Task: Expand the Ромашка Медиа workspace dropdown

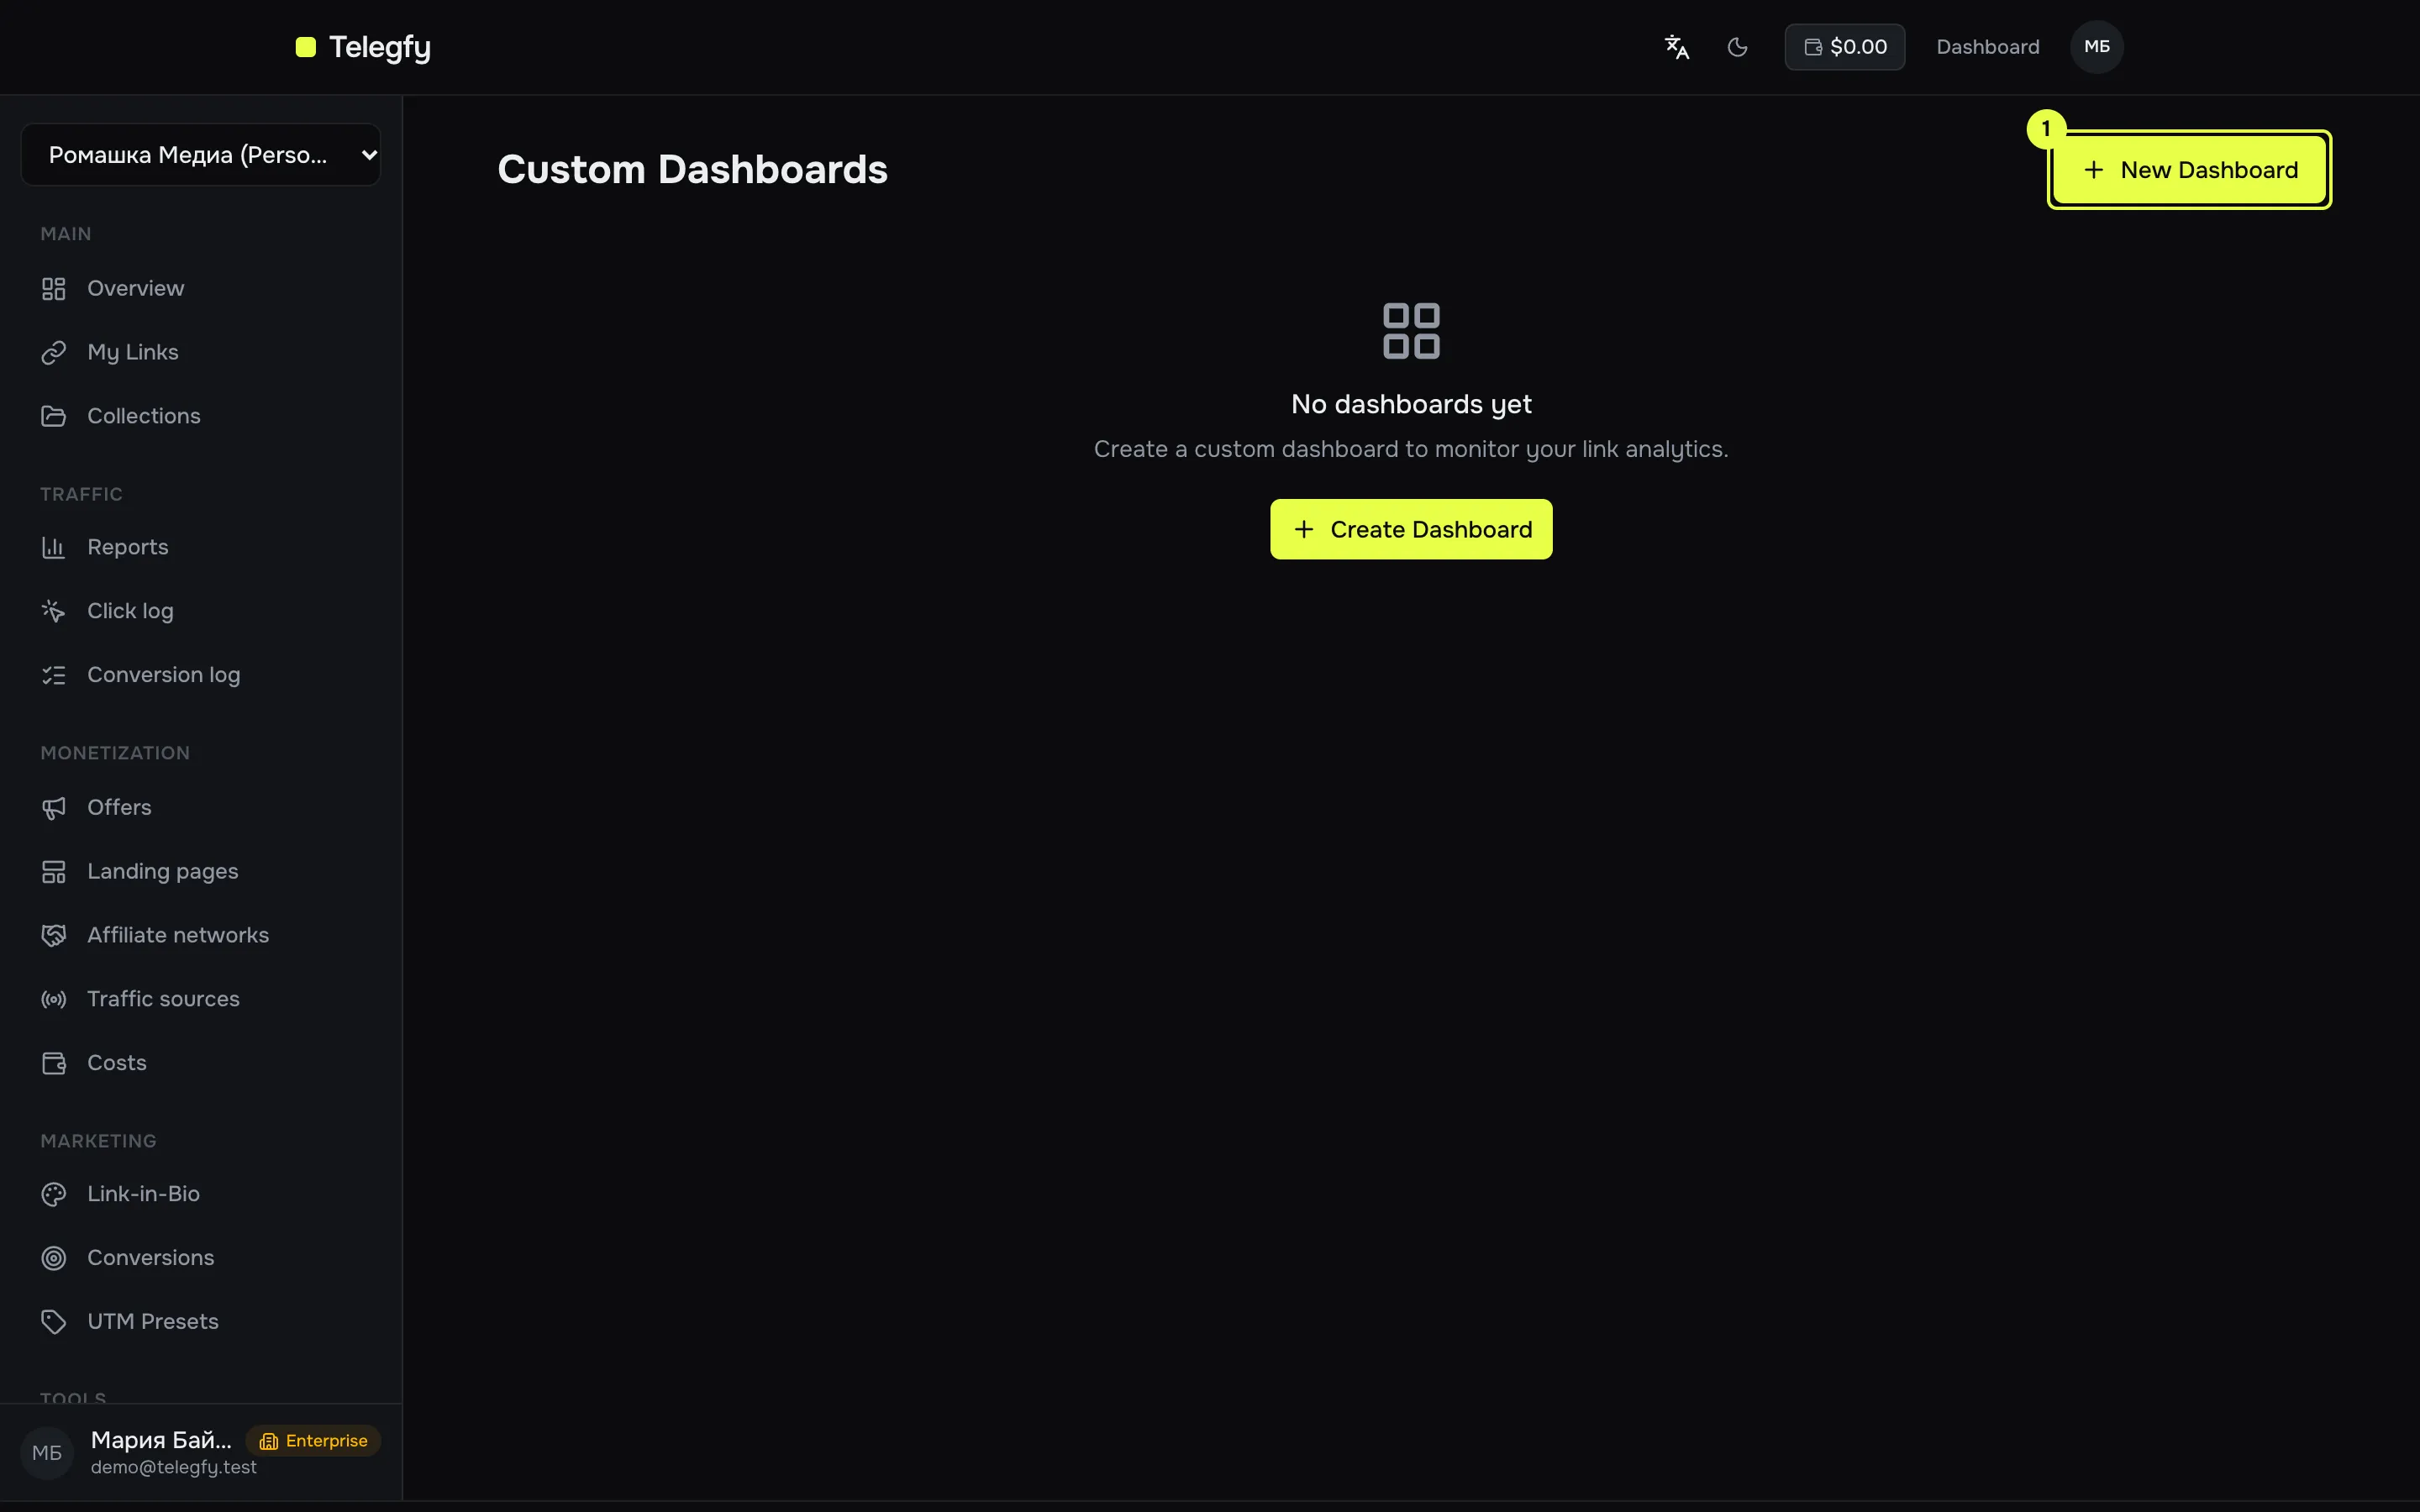Action: (x=201, y=155)
